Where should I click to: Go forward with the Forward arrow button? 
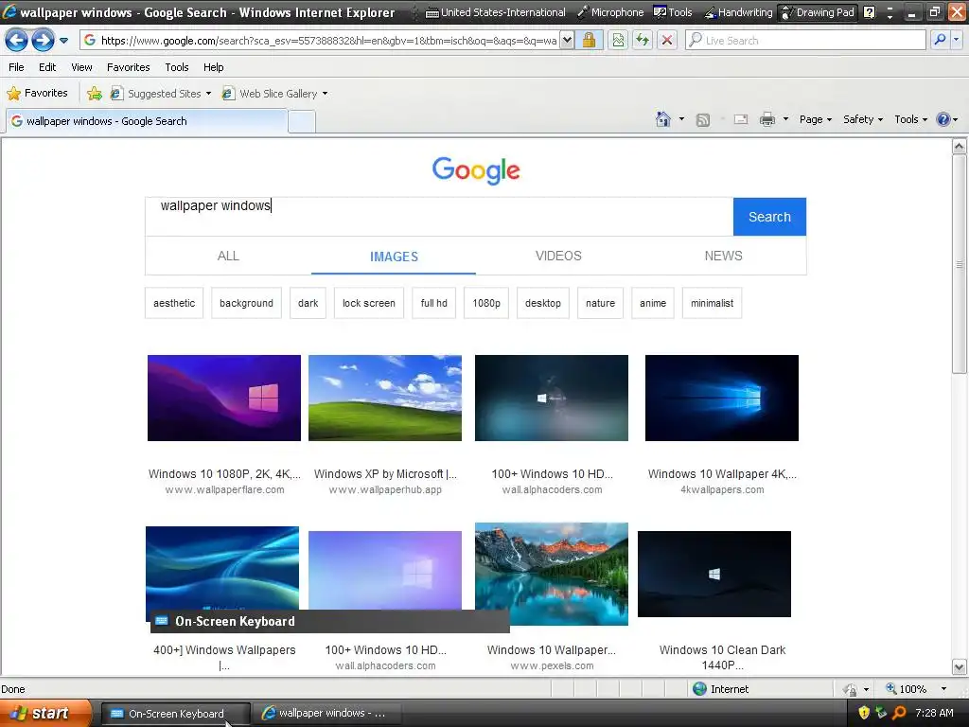click(43, 40)
